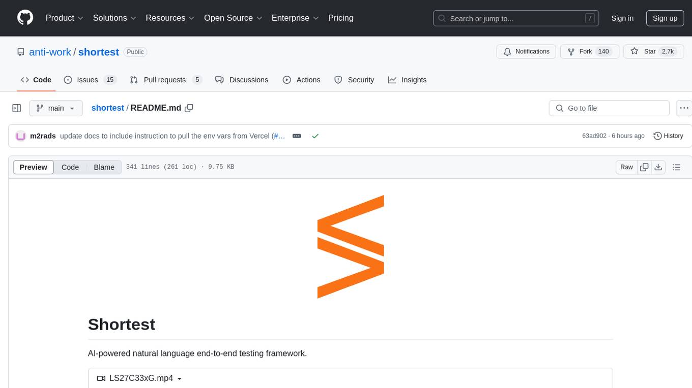Click the file size and line count text
692x388 pixels.
click(180, 167)
